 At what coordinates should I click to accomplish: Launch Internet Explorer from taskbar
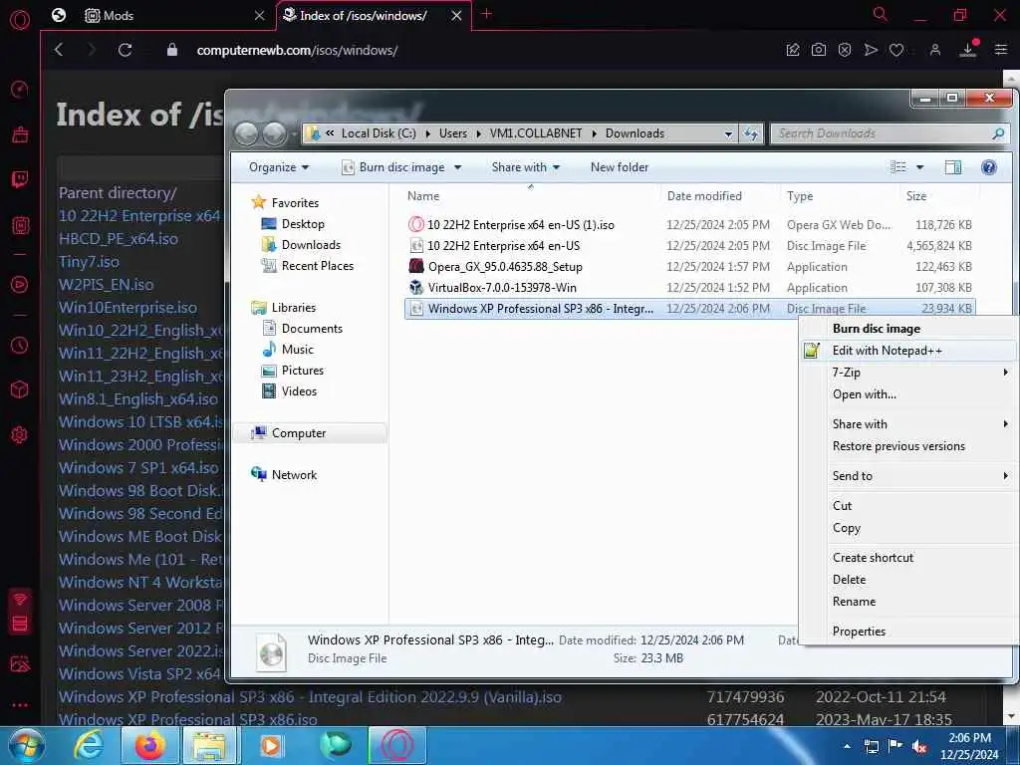point(89,745)
